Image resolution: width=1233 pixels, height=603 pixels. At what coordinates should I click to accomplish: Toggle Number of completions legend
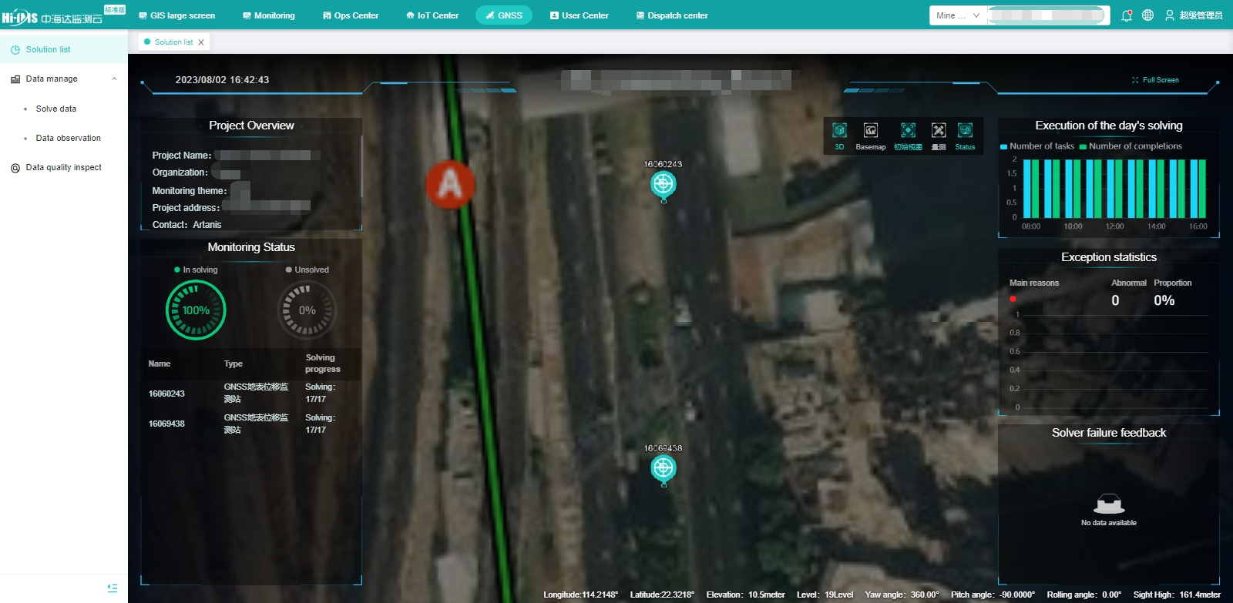[x=1131, y=146]
